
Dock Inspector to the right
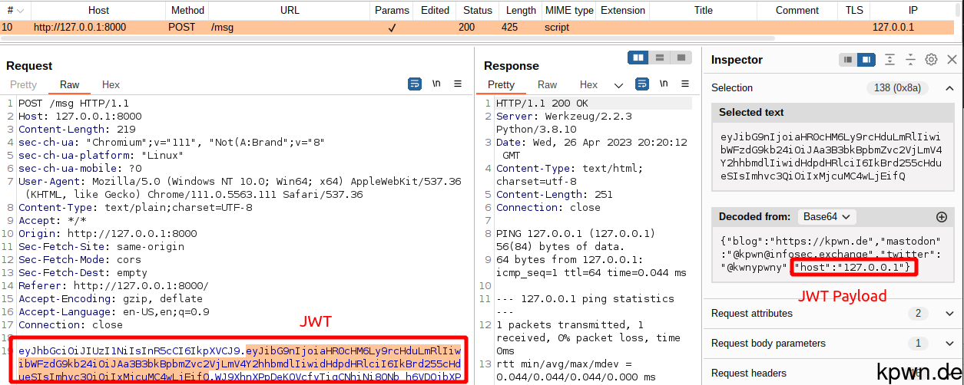[x=866, y=60]
